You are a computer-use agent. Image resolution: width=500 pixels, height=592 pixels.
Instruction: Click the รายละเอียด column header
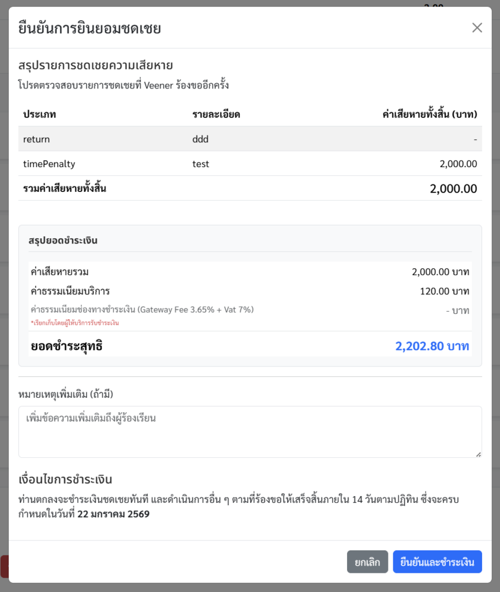pos(216,114)
